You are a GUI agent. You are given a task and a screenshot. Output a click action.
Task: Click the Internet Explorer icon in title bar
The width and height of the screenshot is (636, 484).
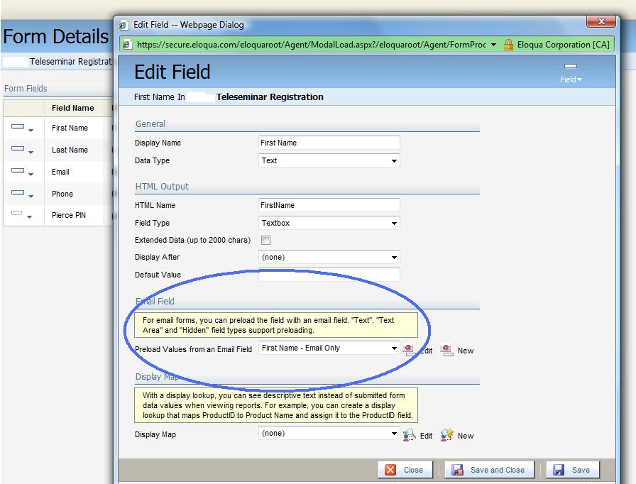tap(124, 25)
